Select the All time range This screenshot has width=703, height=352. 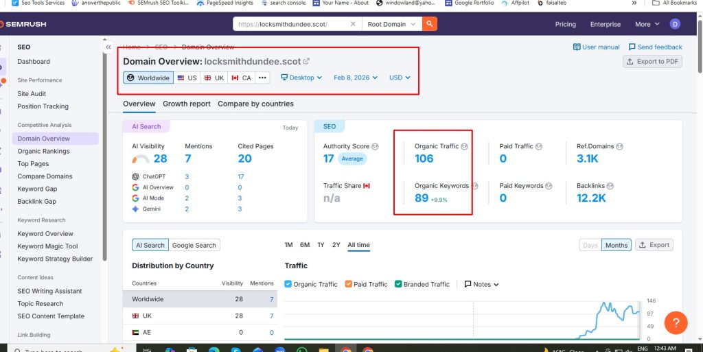(358, 245)
